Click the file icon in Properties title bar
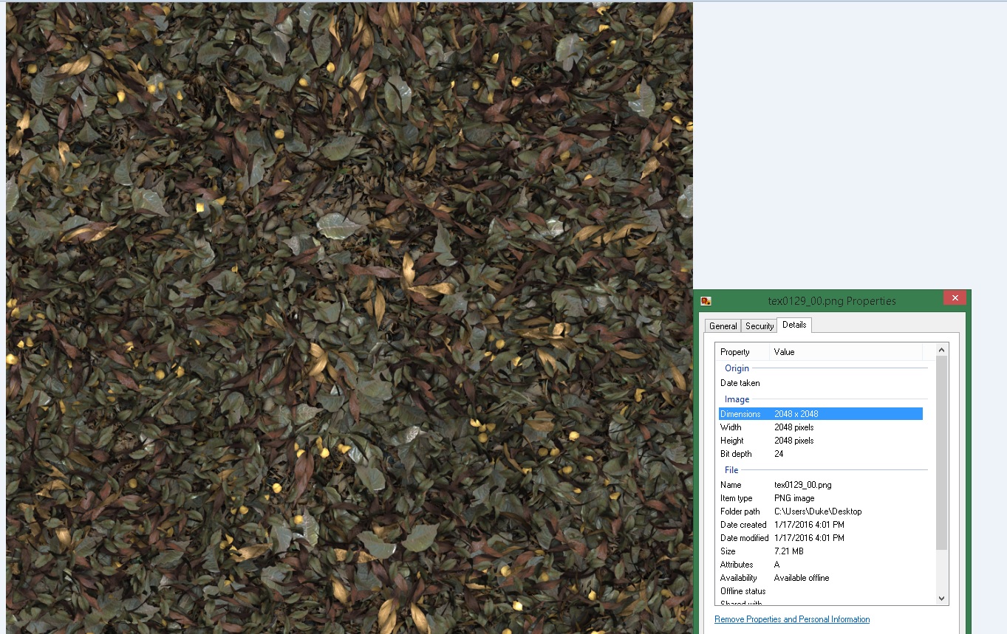 tap(706, 300)
